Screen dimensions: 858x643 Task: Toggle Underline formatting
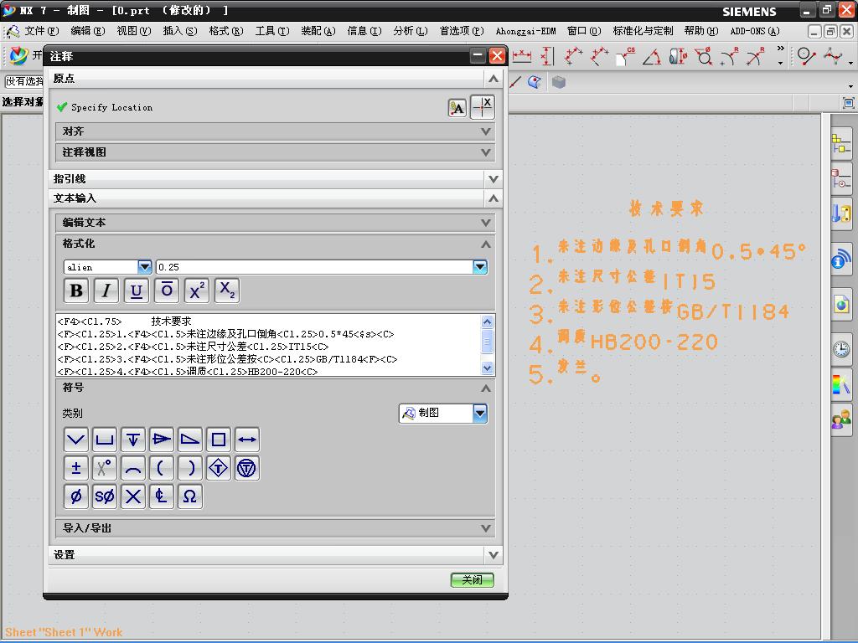[x=137, y=291]
